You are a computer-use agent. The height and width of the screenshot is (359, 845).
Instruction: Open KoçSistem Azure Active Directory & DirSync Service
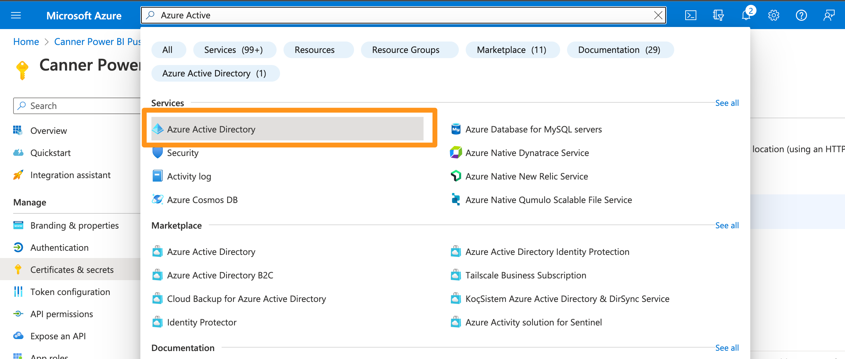point(567,298)
